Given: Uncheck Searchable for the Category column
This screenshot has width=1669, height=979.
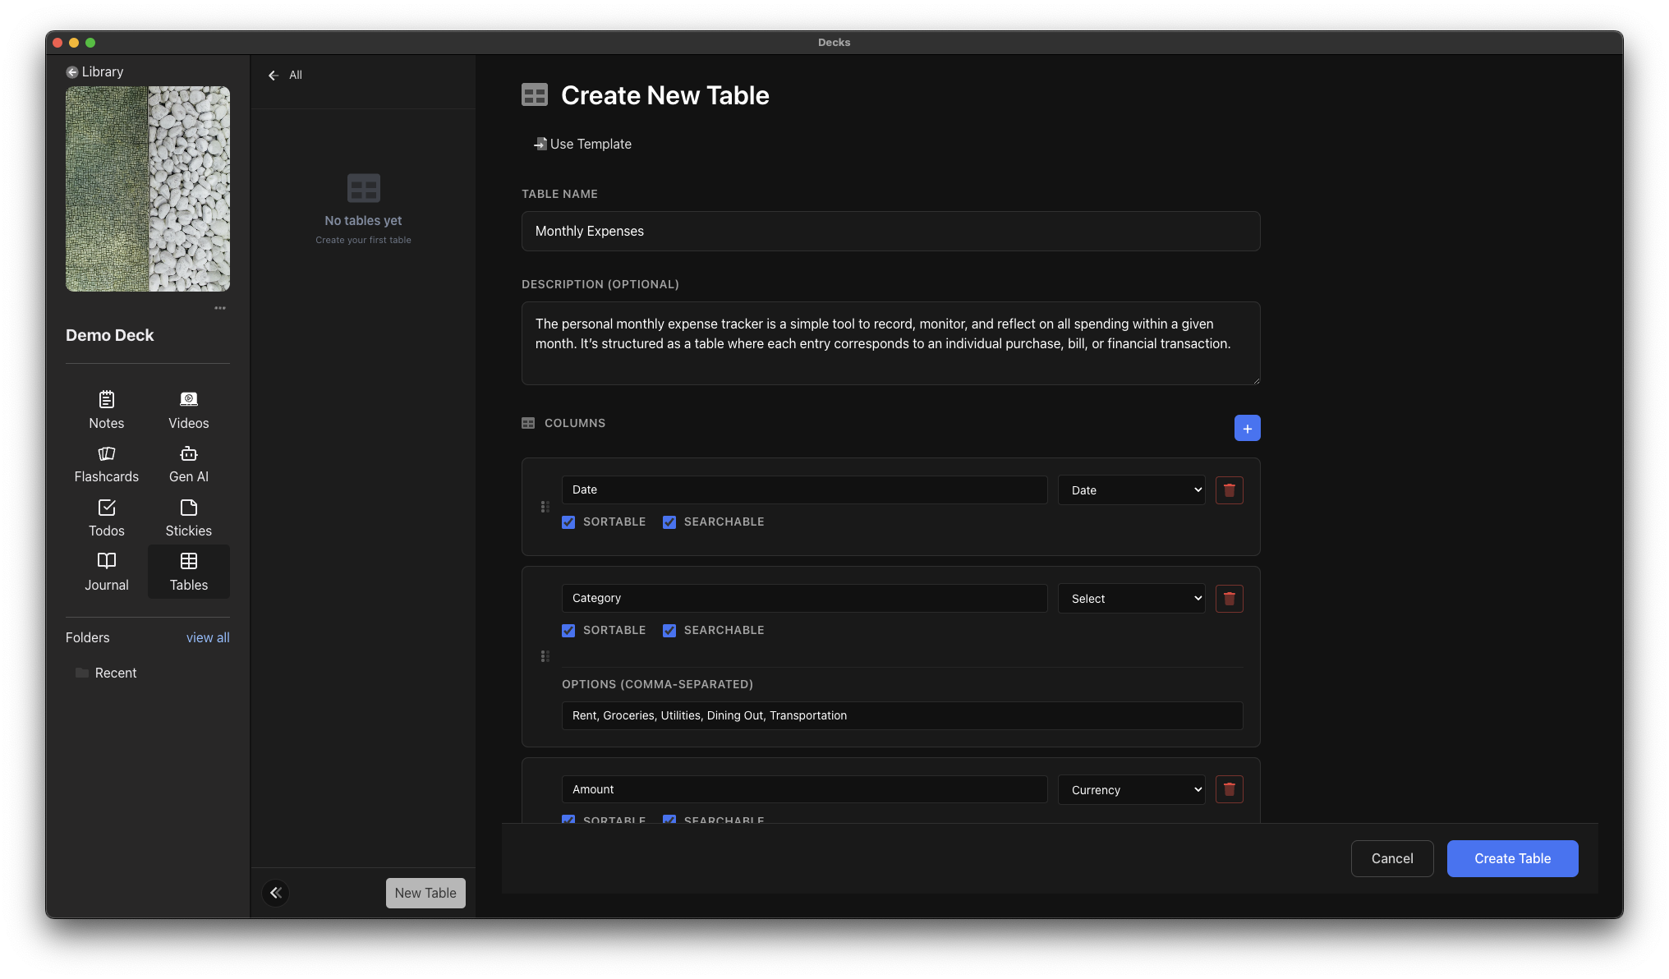Looking at the screenshot, I should [x=669, y=631].
